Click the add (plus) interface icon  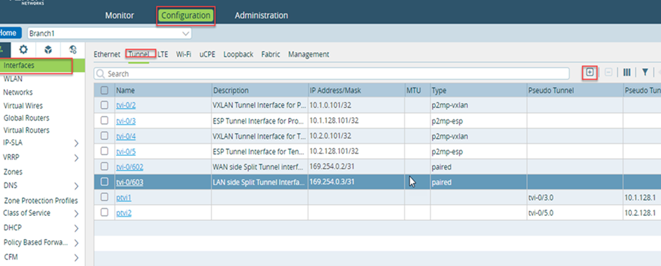[x=590, y=72]
